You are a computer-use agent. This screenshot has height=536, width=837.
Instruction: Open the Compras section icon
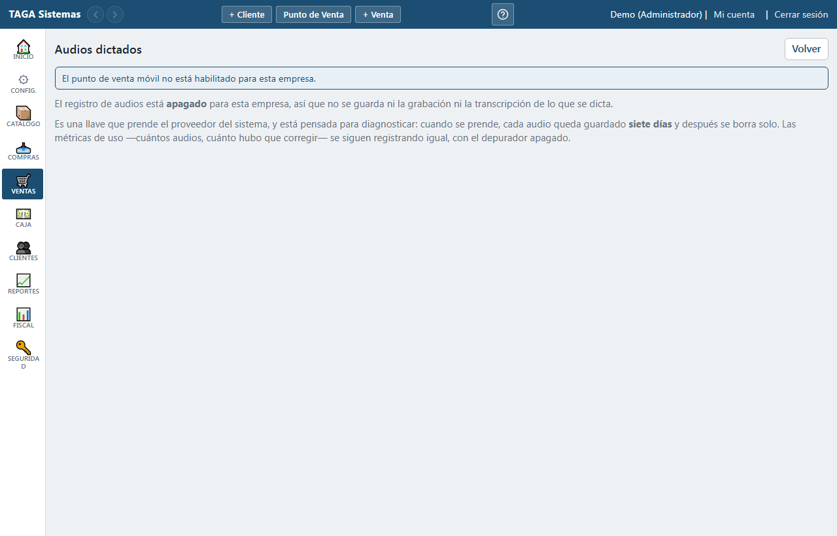24,147
